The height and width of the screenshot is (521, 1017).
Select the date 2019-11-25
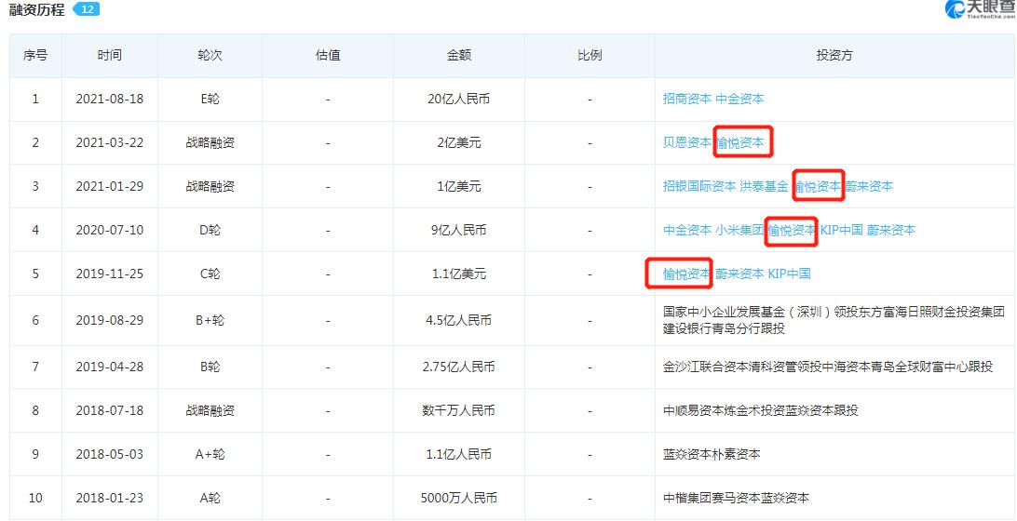[x=110, y=274]
